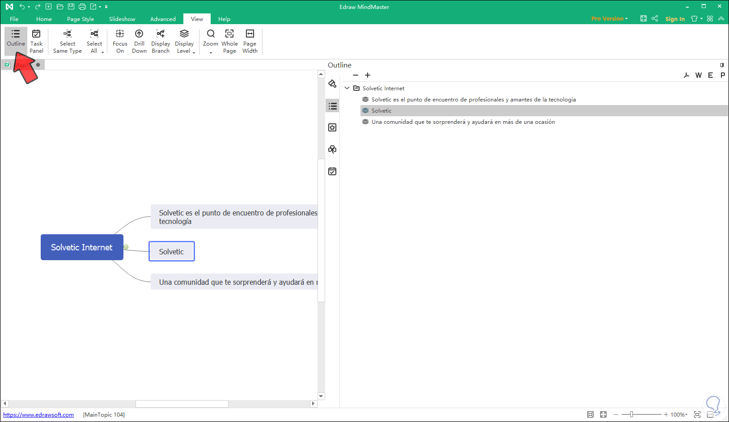Select the View tab
This screenshot has height=422, width=729.
pyautogui.click(x=197, y=19)
